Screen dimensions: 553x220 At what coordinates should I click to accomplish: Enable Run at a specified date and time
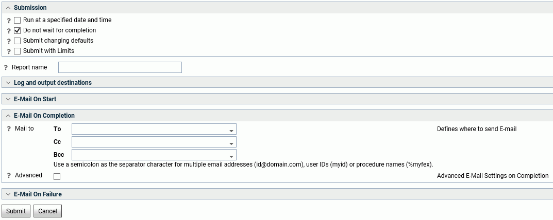click(x=18, y=21)
